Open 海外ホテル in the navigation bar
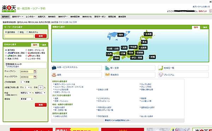This screenshot has width=212, height=131. tap(87, 17)
